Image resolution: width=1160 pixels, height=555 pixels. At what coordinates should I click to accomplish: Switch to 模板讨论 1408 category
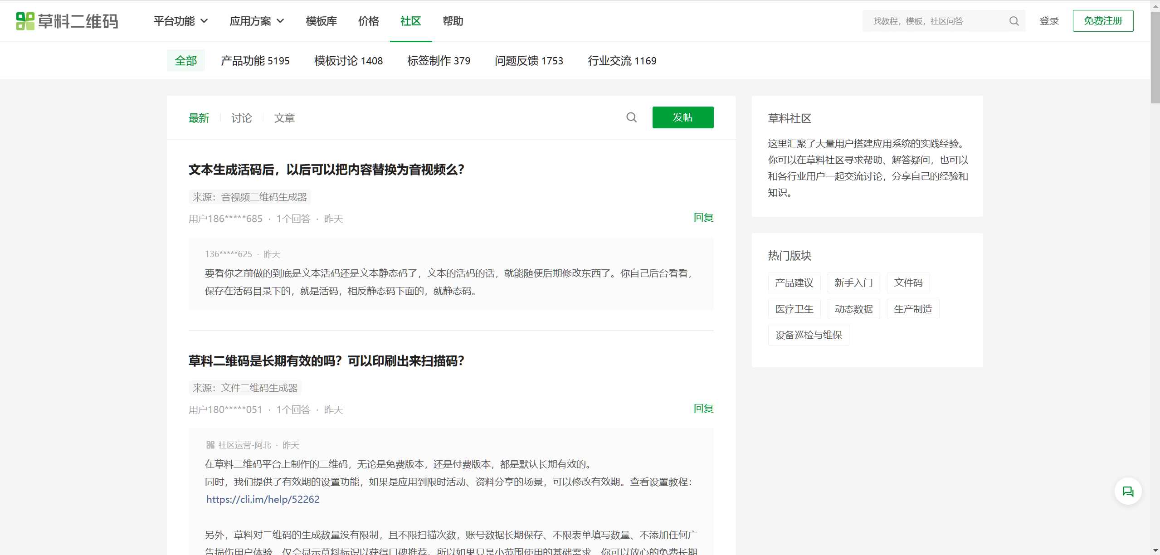348,60
